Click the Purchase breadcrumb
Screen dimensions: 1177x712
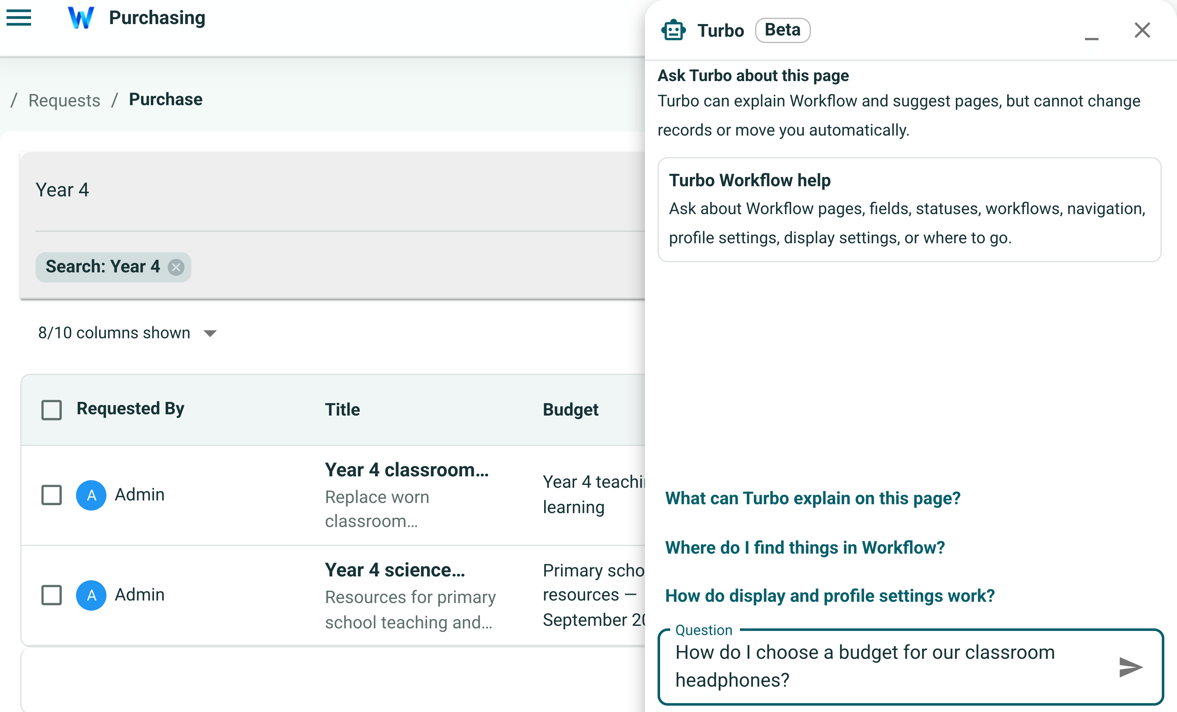(x=166, y=99)
